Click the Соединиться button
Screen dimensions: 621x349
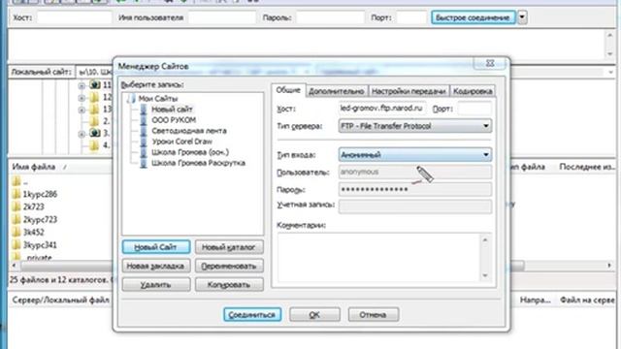tap(252, 314)
